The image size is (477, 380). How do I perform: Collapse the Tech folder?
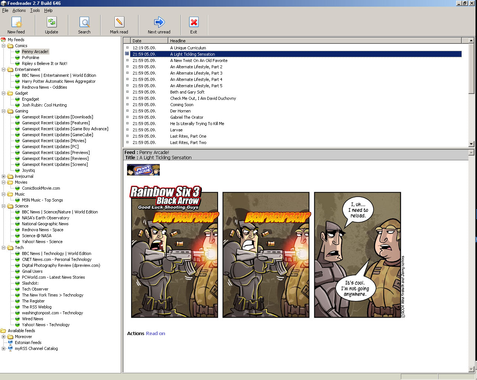pos(4,248)
